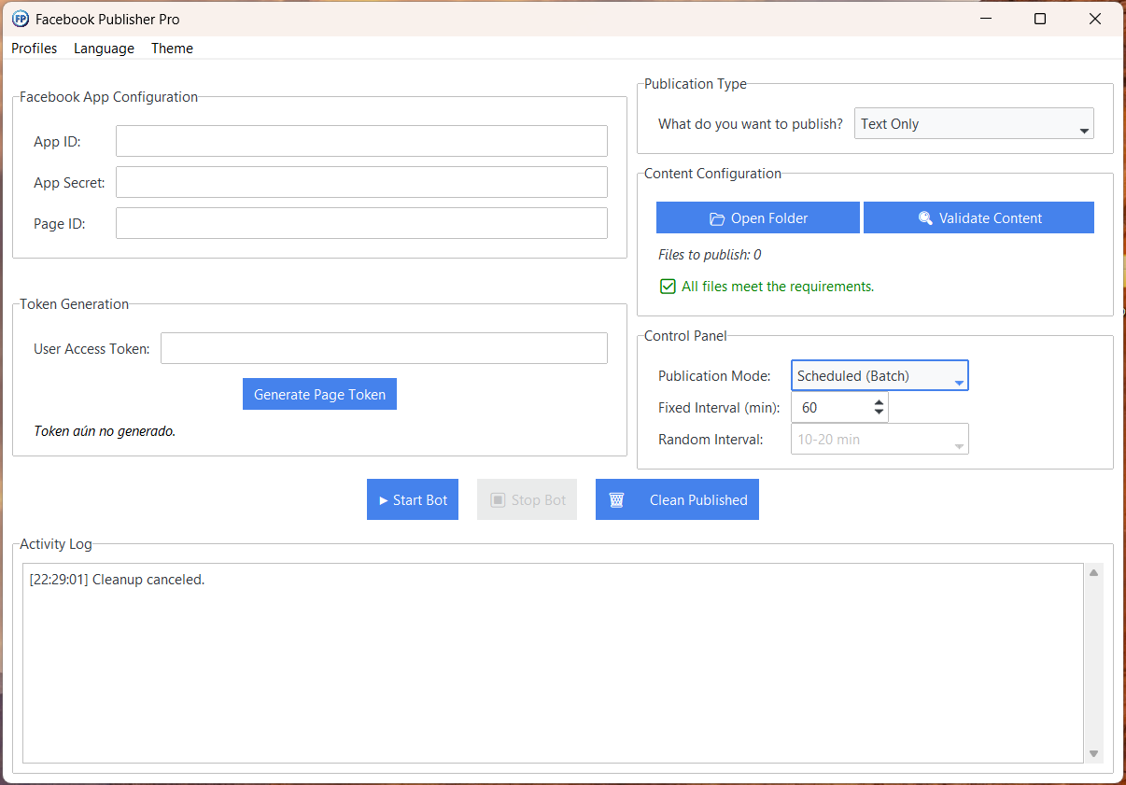The width and height of the screenshot is (1126, 785).
Task: Click the magnifier icon on Validate Content
Action: (x=925, y=218)
